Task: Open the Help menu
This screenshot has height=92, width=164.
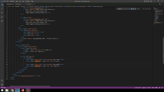Action: 32,1
